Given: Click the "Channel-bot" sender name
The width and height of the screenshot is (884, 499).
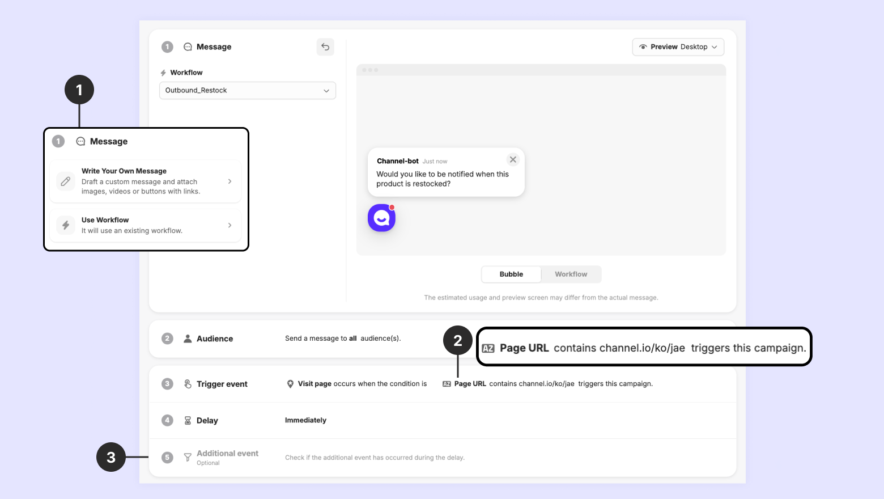Looking at the screenshot, I should coord(398,161).
